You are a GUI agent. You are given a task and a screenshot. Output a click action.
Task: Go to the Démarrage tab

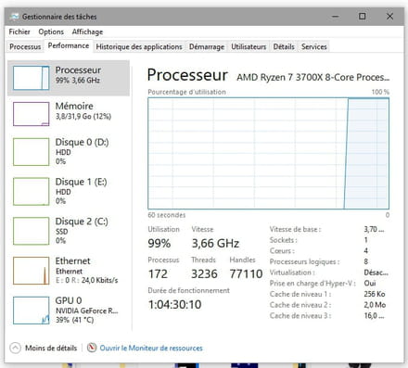pos(207,46)
